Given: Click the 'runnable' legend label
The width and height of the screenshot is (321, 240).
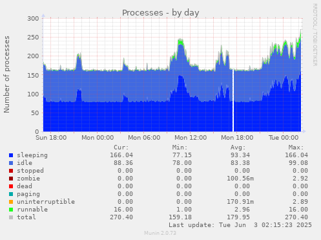Looking at the screenshot, I should click(32, 210).
